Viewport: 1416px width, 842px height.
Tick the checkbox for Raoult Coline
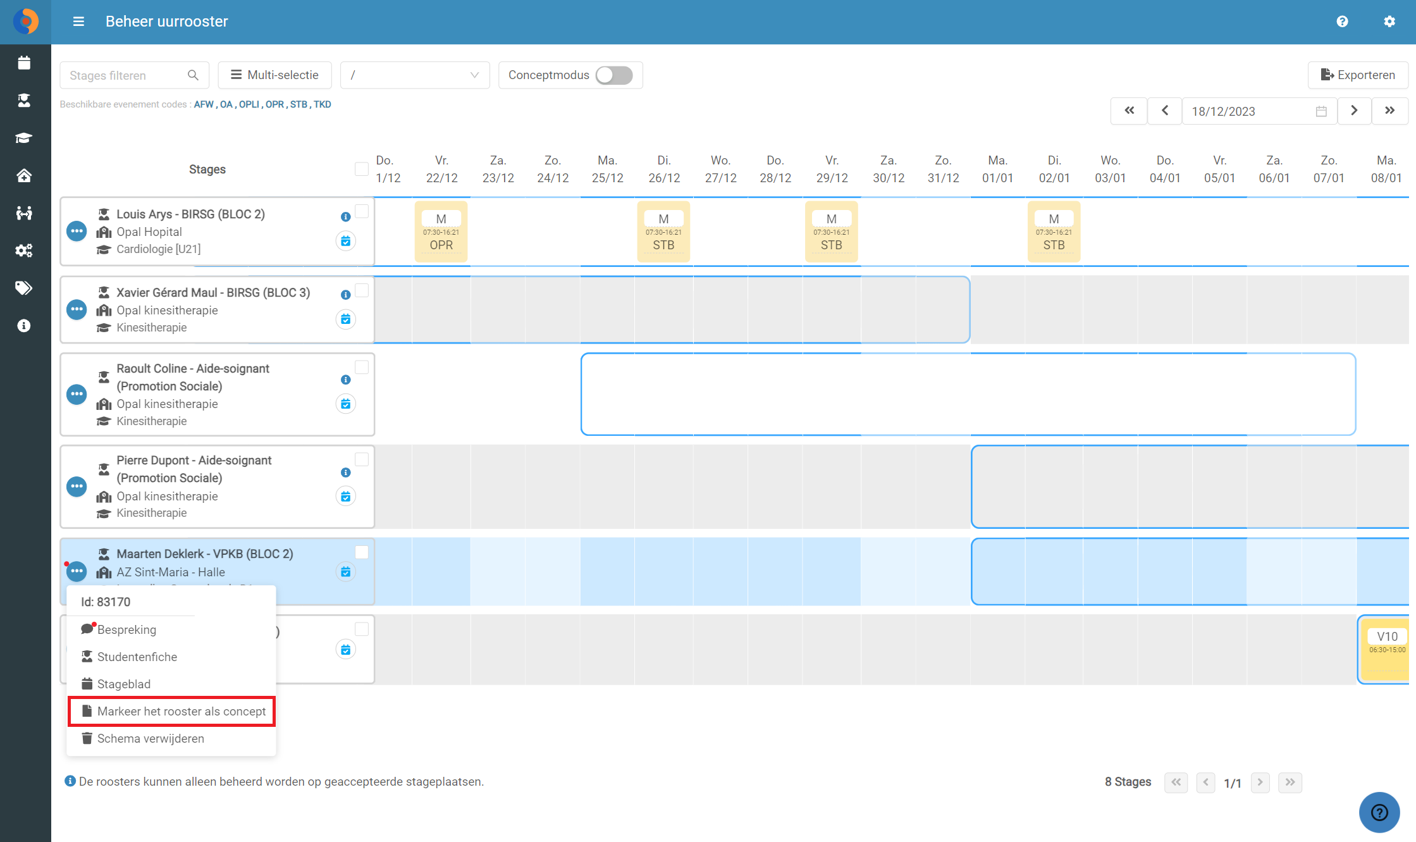[362, 367]
